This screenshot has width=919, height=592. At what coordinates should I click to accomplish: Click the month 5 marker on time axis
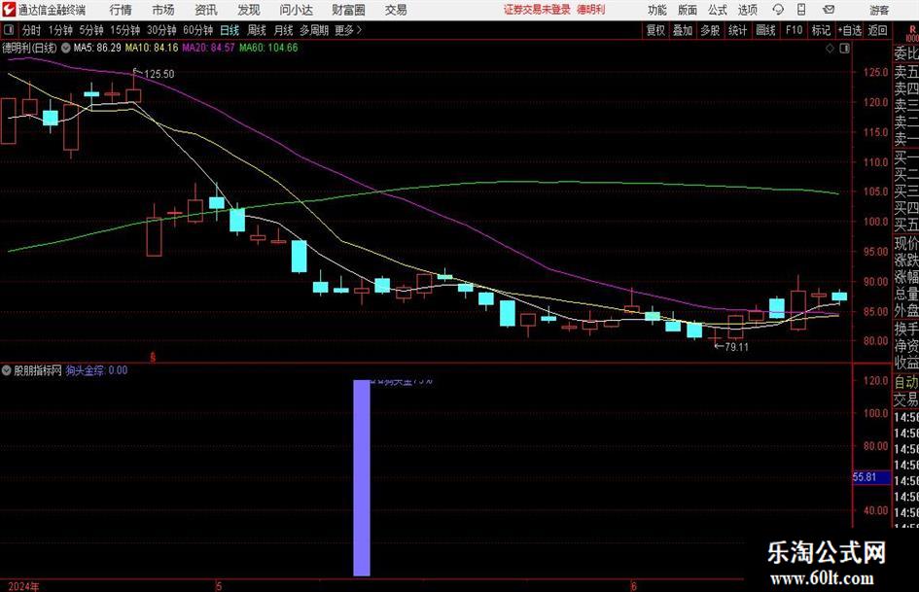pyautogui.click(x=219, y=586)
